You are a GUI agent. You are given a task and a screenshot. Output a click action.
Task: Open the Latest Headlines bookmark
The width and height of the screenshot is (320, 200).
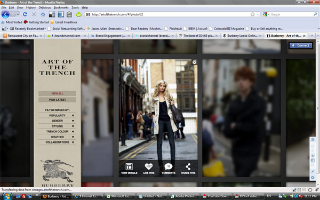coord(64,22)
